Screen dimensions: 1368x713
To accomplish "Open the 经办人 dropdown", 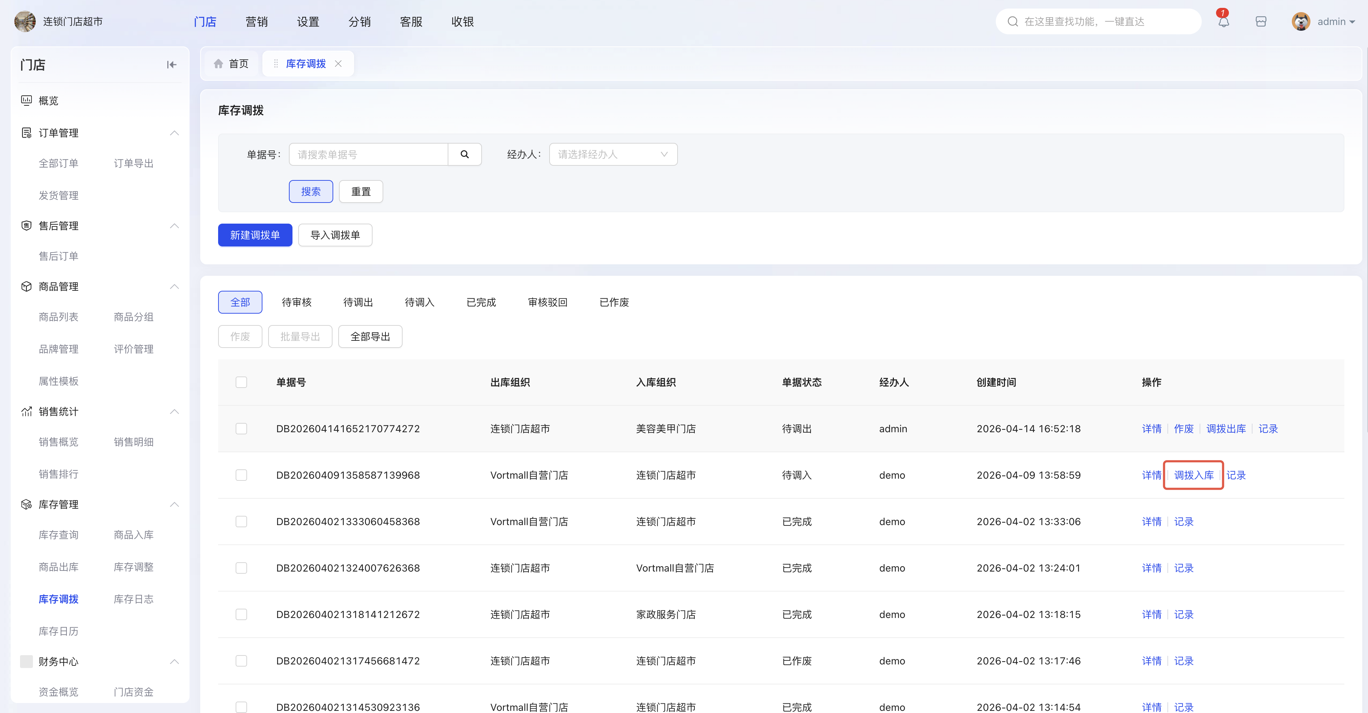I will click(x=613, y=154).
